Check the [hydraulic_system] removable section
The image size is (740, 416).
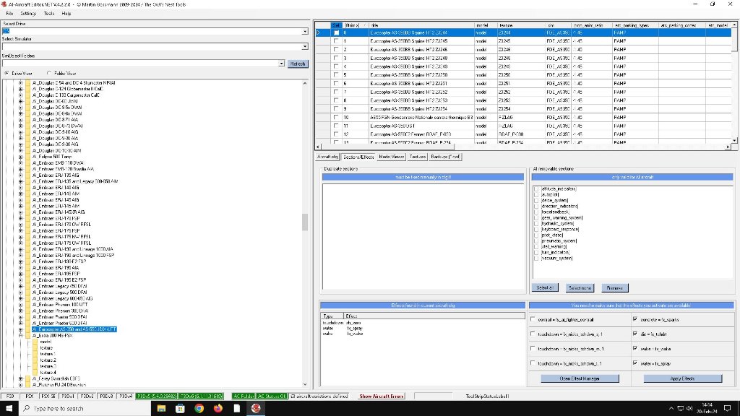[x=536, y=224]
